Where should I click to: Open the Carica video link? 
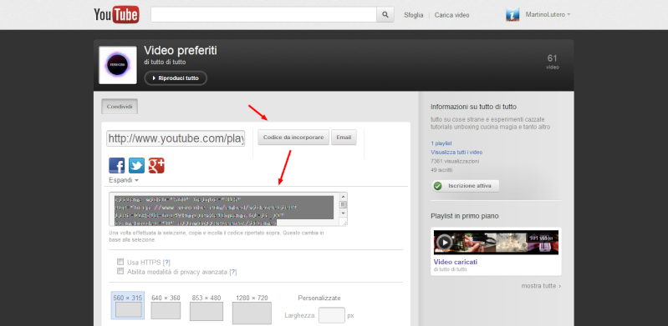452,15
